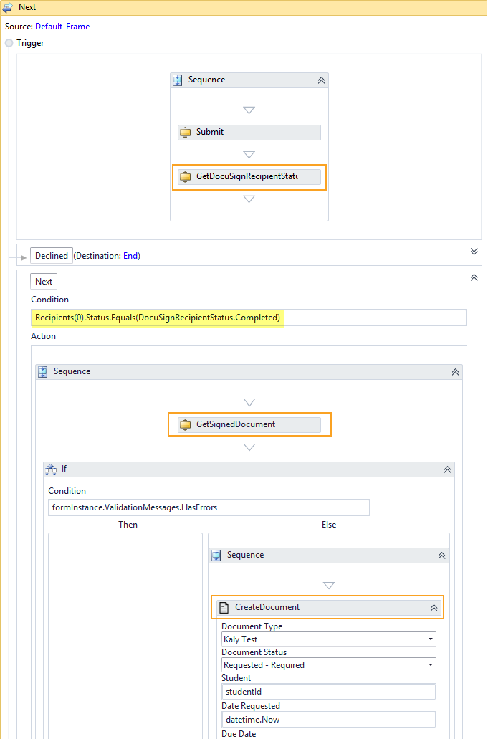Viewport: 488px width, 739px height.
Task: Collapse the Next transition section
Action: pos(473,277)
